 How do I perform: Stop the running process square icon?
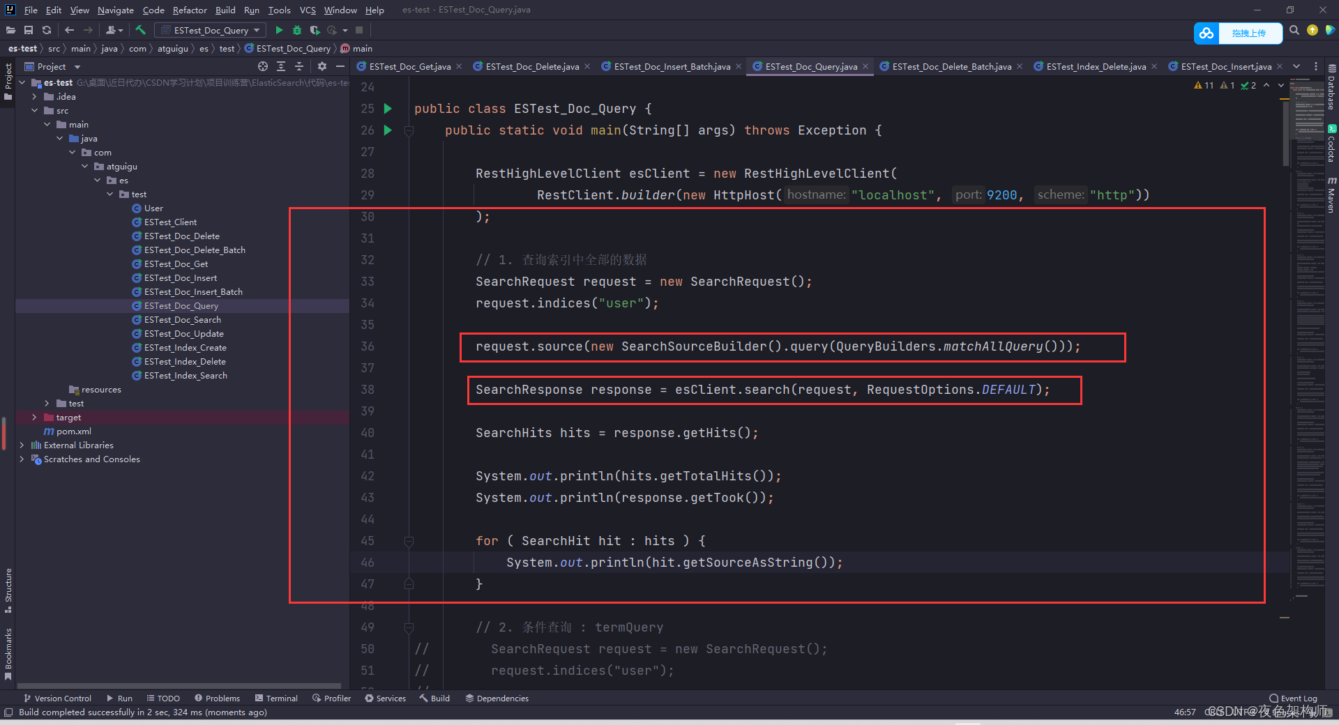[359, 30]
